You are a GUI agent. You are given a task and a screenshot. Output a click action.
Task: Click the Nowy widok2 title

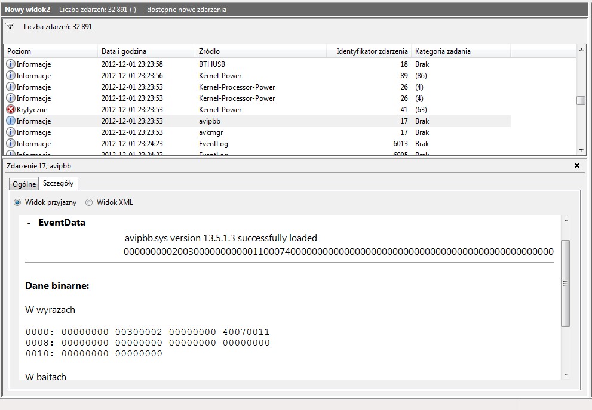coord(27,10)
